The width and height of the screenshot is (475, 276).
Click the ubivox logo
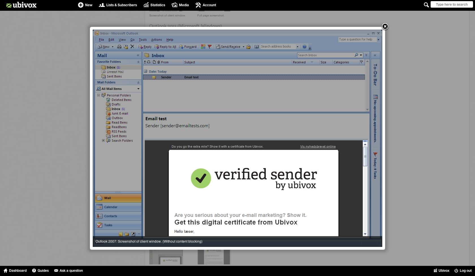[21, 5]
